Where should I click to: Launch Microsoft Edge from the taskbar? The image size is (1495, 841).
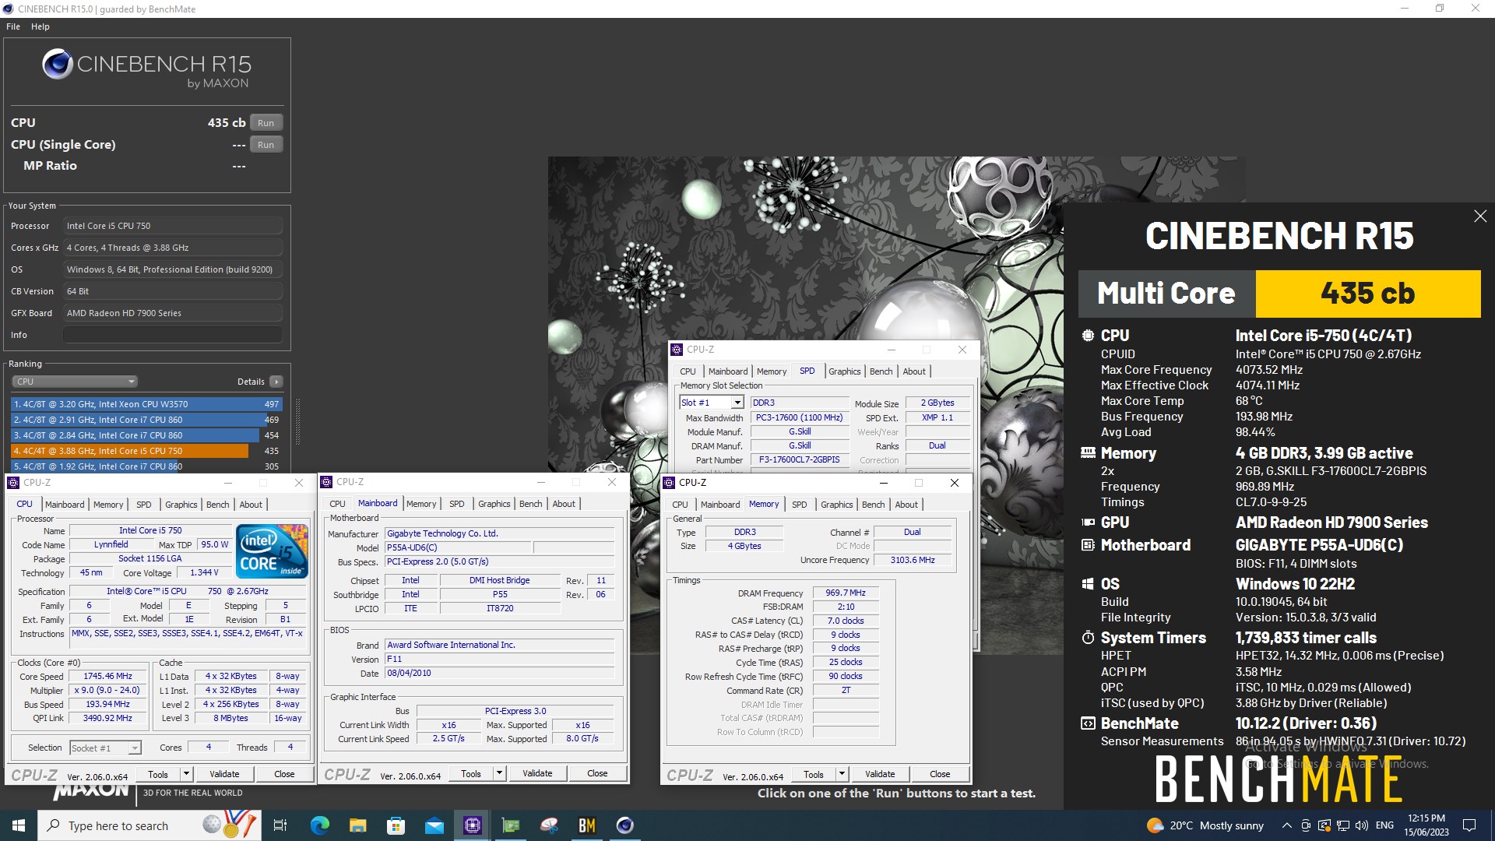tap(319, 825)
